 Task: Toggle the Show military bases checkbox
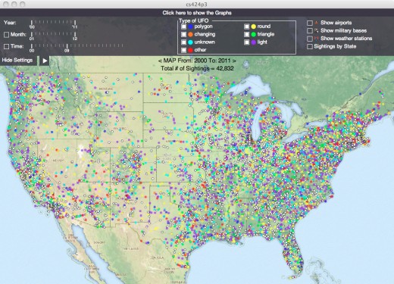tap(310, 31)
